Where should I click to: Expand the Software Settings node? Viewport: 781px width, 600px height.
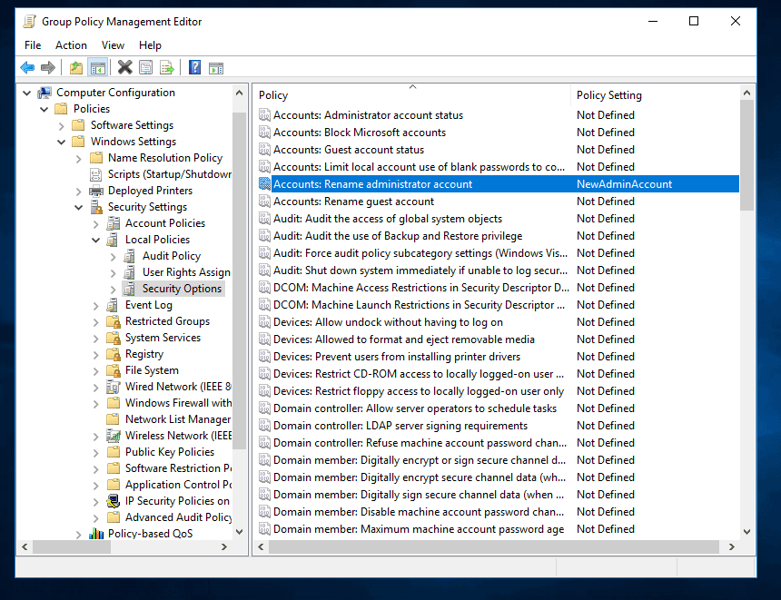click(61, 125)
